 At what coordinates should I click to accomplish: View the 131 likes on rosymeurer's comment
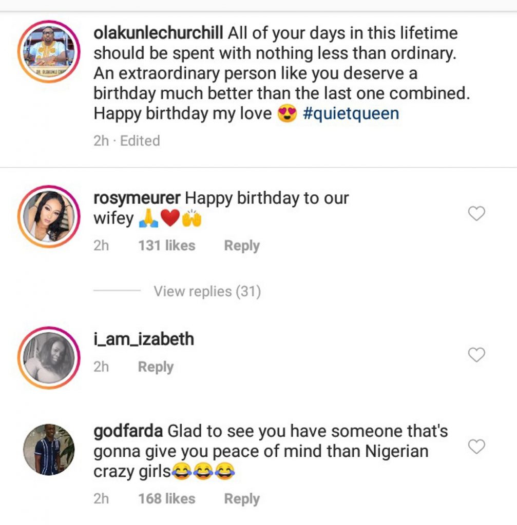166,246
